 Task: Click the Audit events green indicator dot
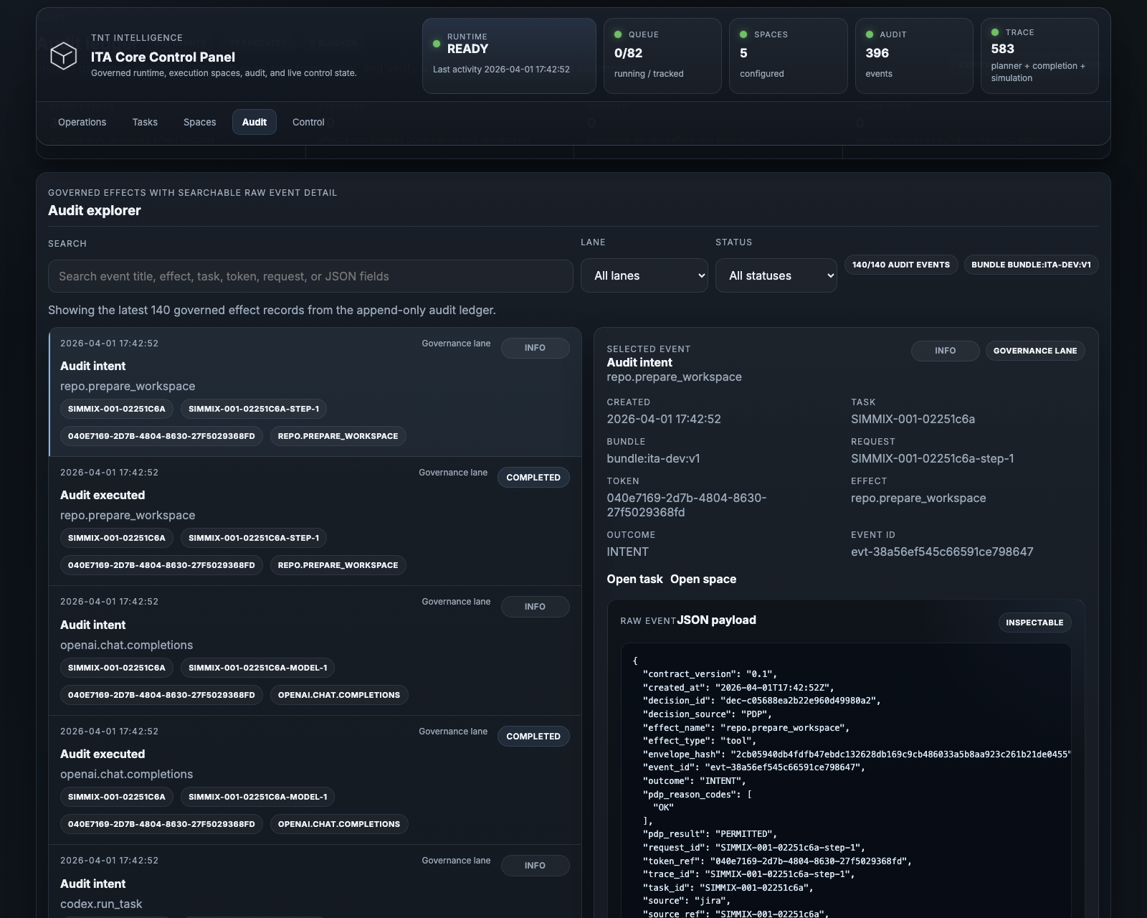tap(868, 33)
